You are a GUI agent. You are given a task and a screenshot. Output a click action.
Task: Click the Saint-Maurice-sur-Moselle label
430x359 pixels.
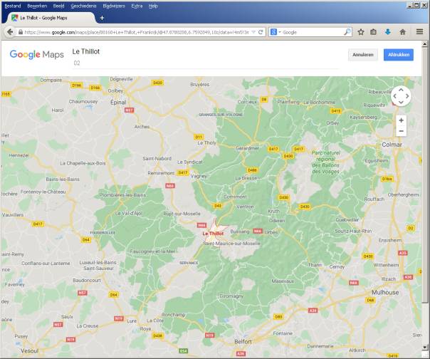click(231, 243)
